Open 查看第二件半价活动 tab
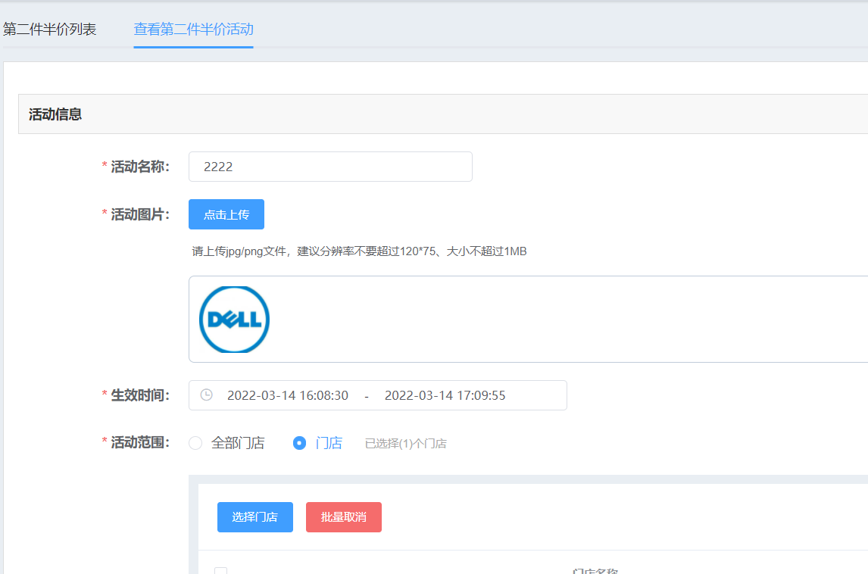This screenshot has height=574, width=868. tap(193, 29)
